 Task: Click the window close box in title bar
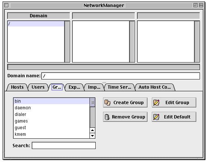coord(6,5)
